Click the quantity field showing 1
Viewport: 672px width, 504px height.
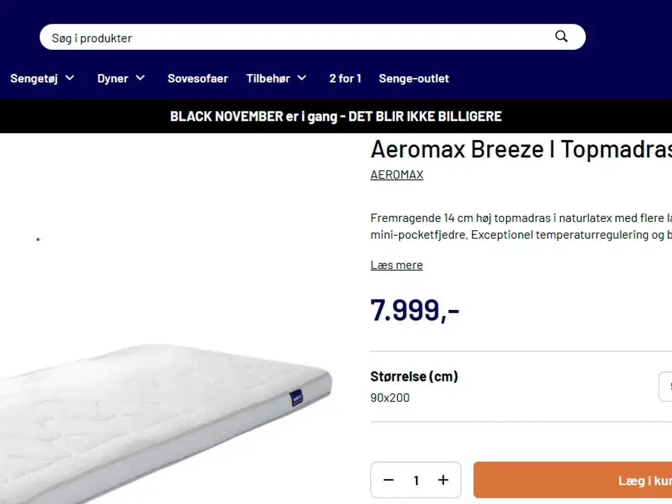coord(416,480)
